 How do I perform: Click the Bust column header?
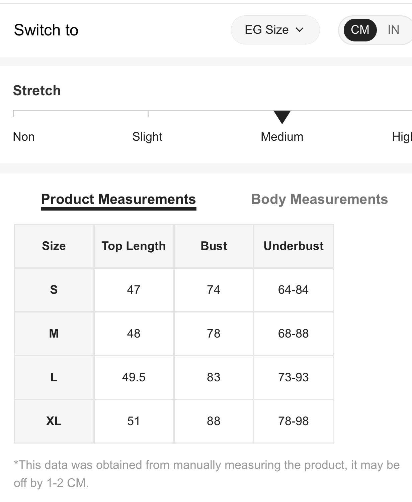[214, 246]
